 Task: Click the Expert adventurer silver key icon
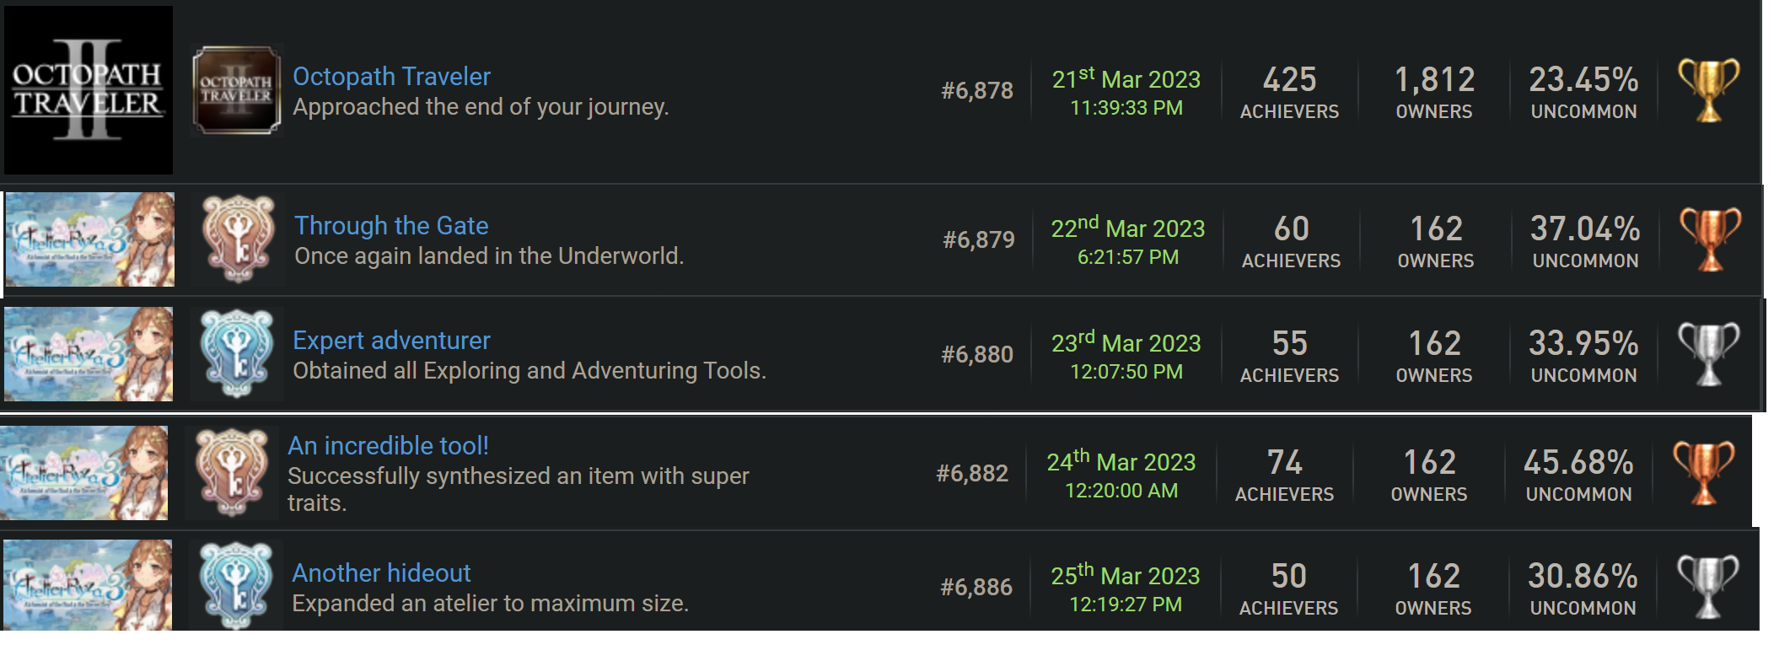pyautogui.click(x=237, y=354)
